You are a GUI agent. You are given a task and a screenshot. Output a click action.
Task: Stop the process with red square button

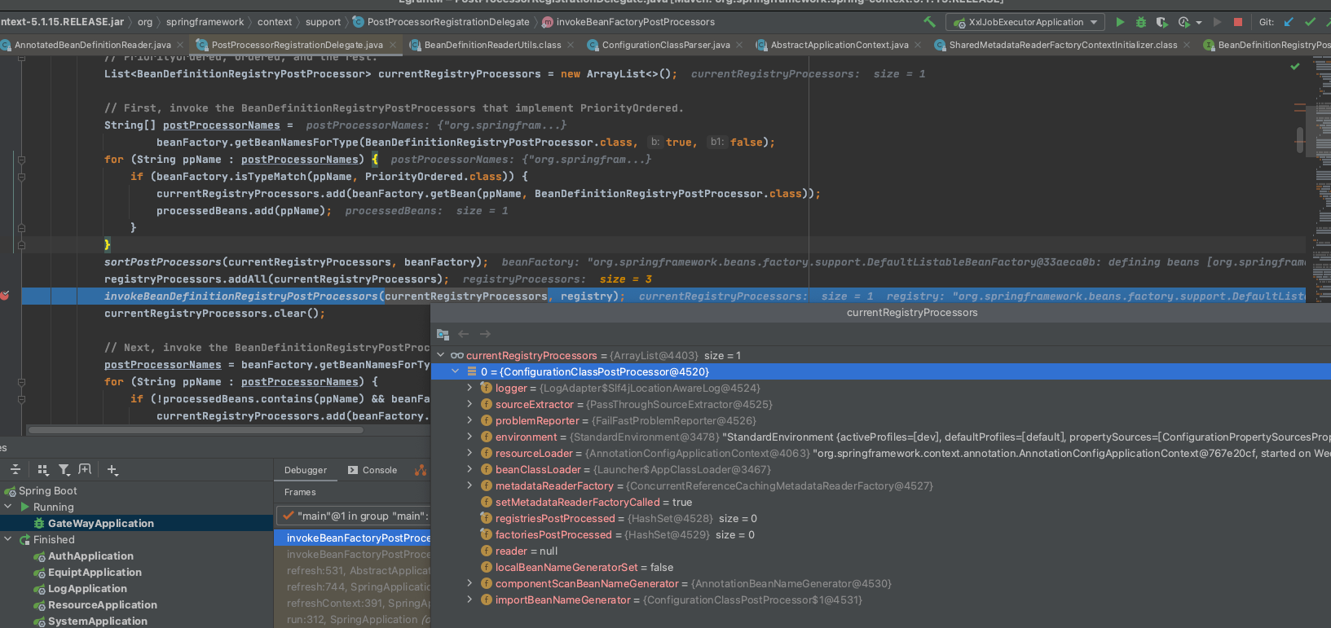click(x=1238, y=22)
